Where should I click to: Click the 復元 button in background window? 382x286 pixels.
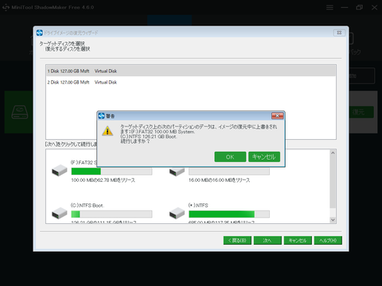pyautogui.click(x=359, y=112)
